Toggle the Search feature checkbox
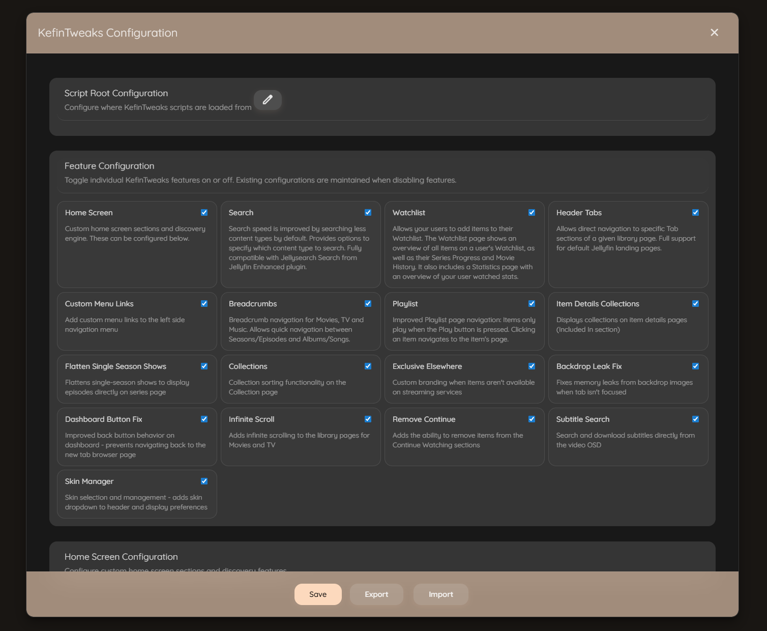 [368, 213]
